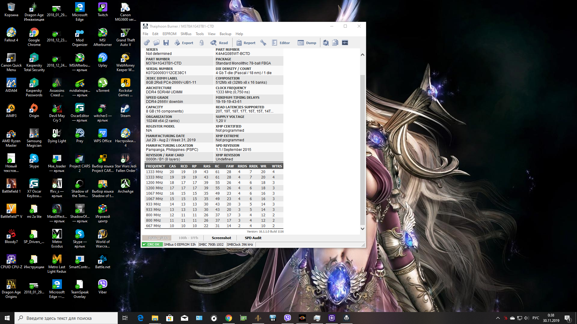Click the Export toolbar button

pos(184,43)
